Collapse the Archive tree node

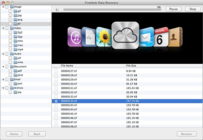tap(3, 88)
